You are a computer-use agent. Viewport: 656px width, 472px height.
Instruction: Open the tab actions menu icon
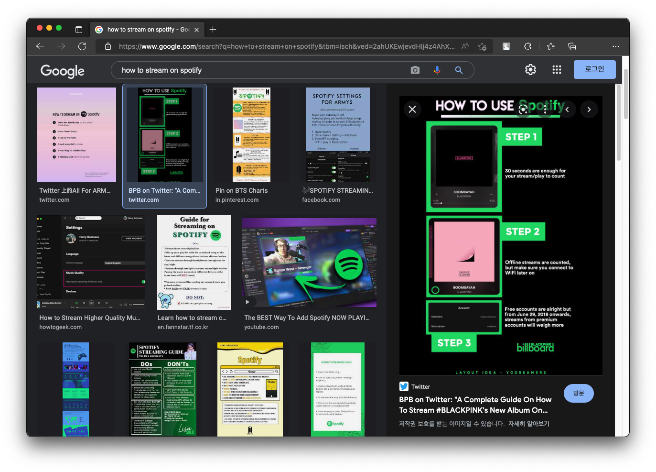[x=79, y=30]
